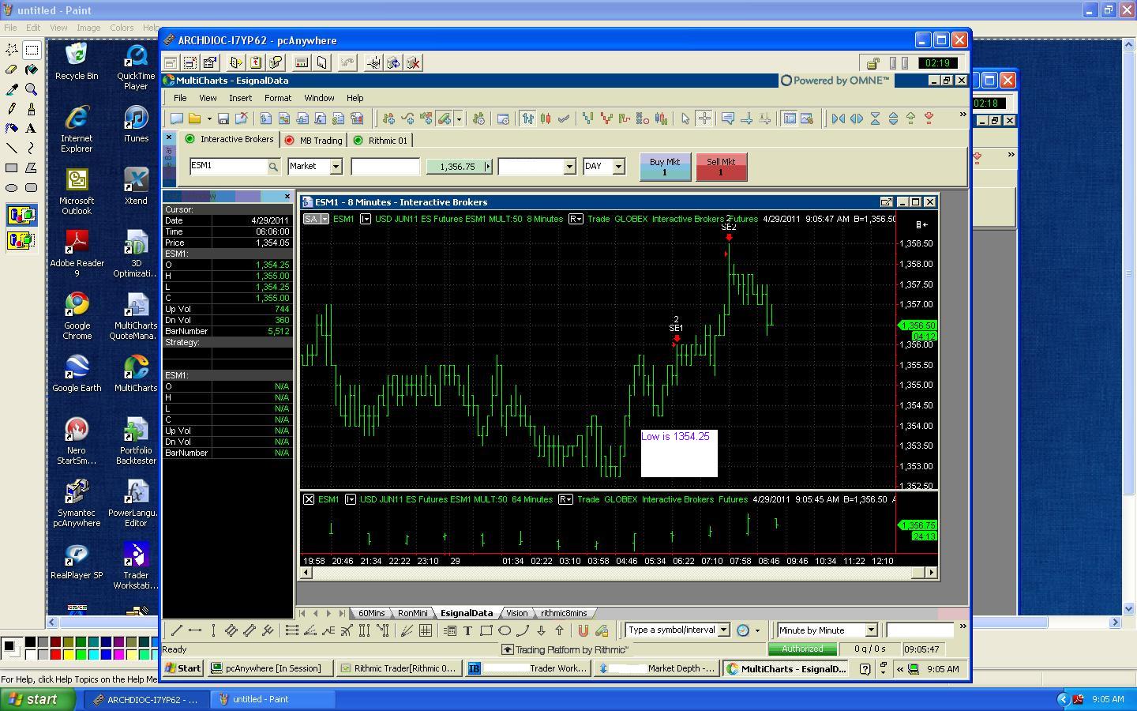Select Paint's opaque background selection option
This screenshot has width=1137, height=711.
click(x=21, y=215)
